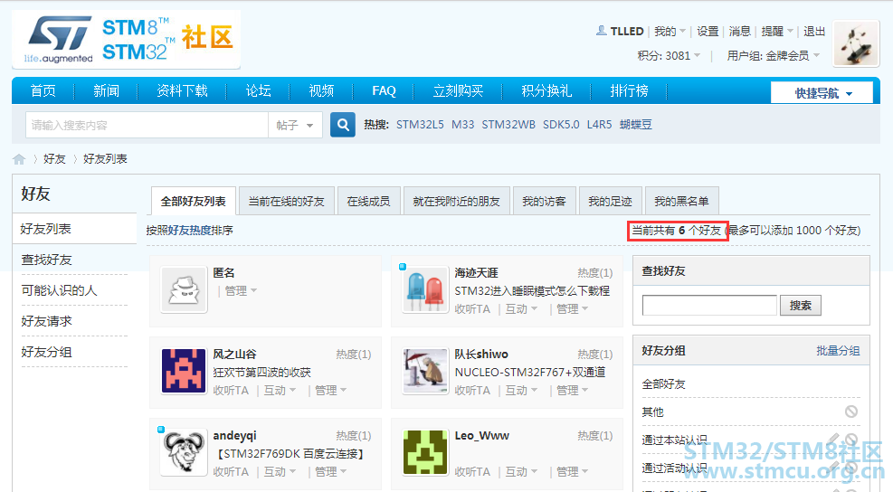
Task: Open 查找好友 in left sidebar
Action: (x=47, y=260)
